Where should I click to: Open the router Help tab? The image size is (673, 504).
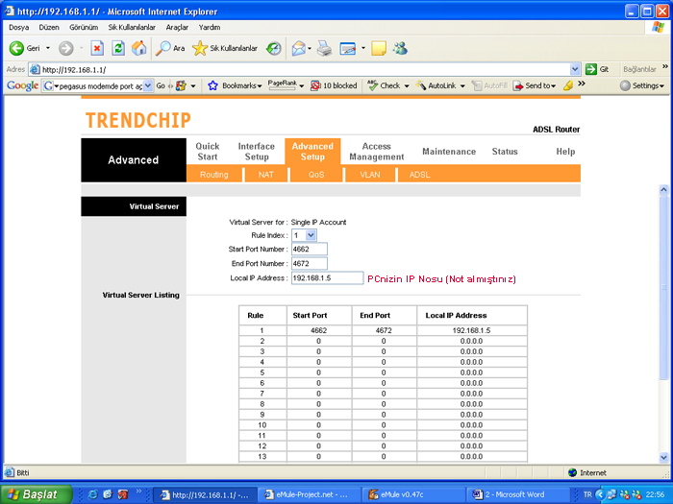click(x=565, y=152)
